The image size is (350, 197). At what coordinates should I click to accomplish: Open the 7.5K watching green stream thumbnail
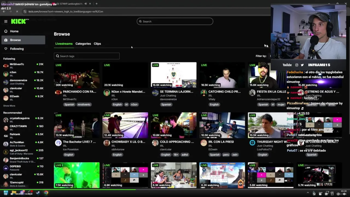[x=77, y=175]
